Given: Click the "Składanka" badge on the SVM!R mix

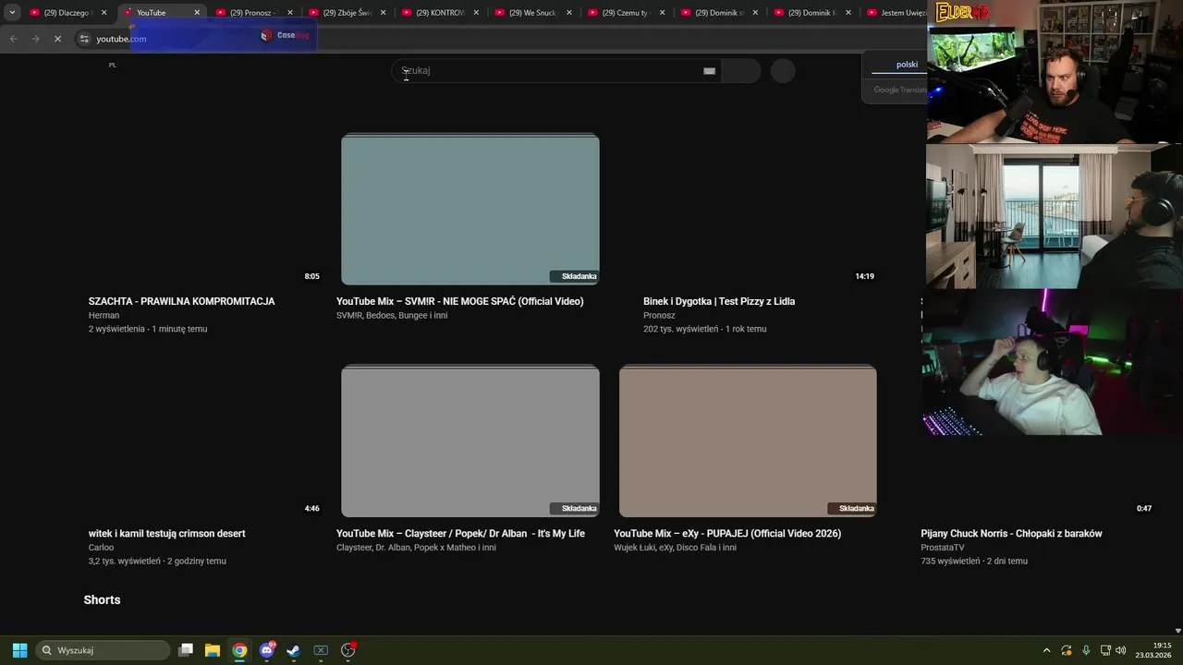Looking at the screenshot, I should (574, 276).
